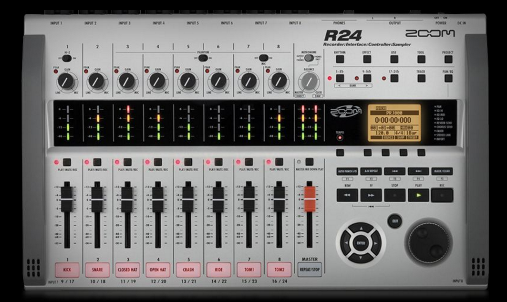Click the cursor right arrow

(375, 243)
